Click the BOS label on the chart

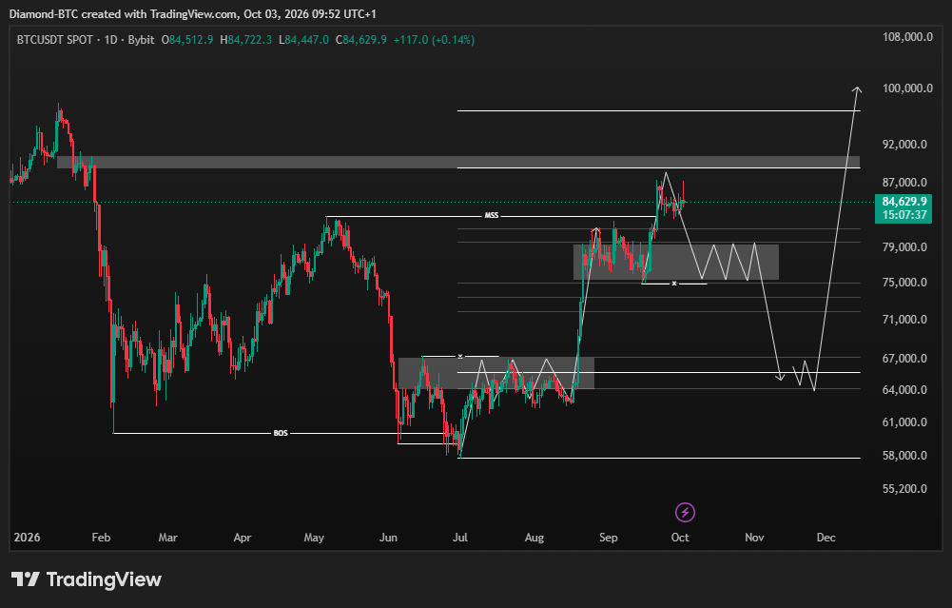pyautogui.click(x=281, y=433)
